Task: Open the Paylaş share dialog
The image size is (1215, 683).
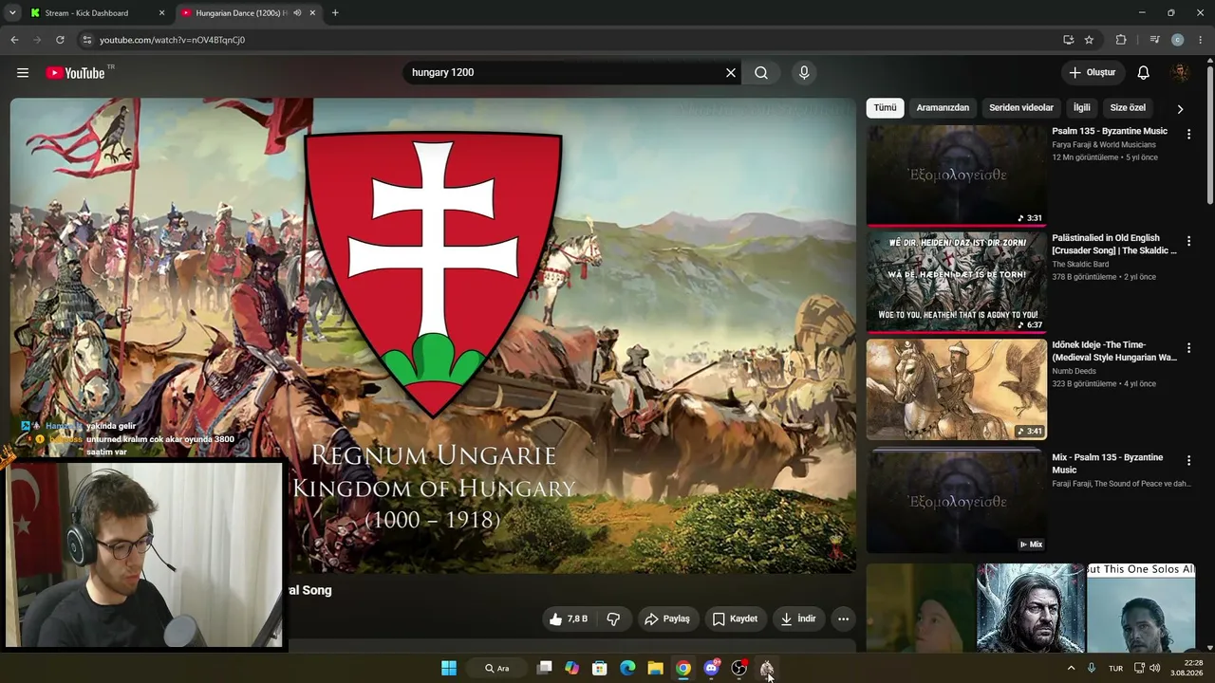Action: [x=667, y=619]
